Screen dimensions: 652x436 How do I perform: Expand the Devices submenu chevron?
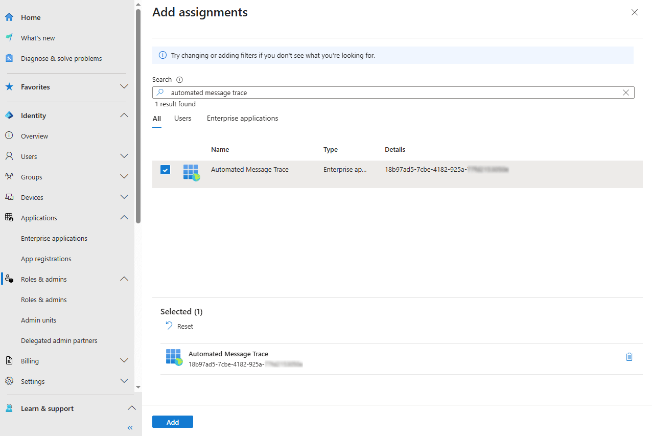(x=124, y=197)
